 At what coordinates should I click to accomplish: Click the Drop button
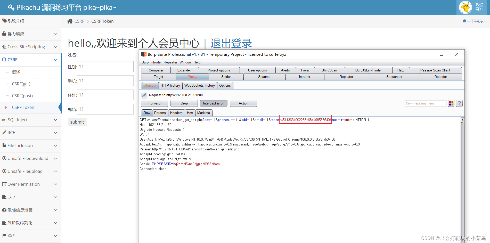pyautogui.click(x=184, y=103)
